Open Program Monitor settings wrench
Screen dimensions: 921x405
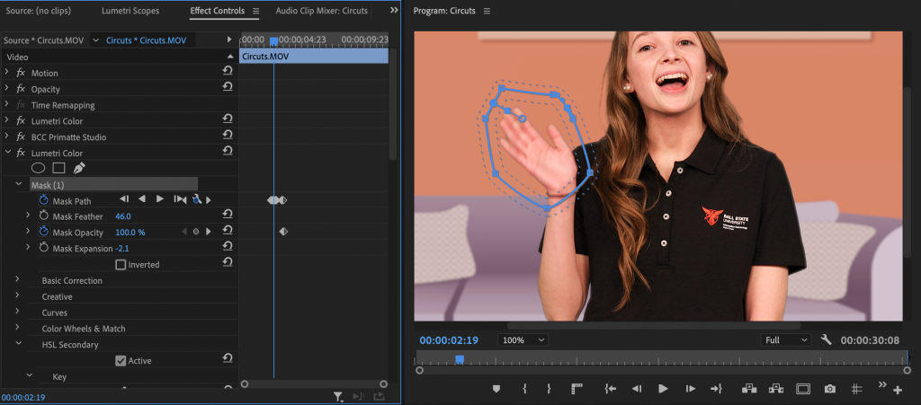coord(827,340)
